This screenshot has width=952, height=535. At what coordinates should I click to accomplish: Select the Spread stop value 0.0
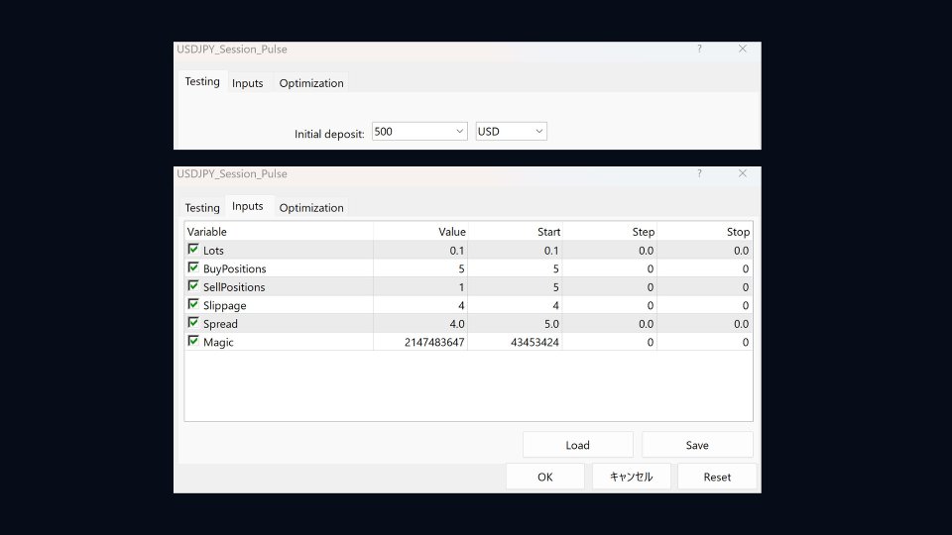pyautogui.click(x=705, y=323)
